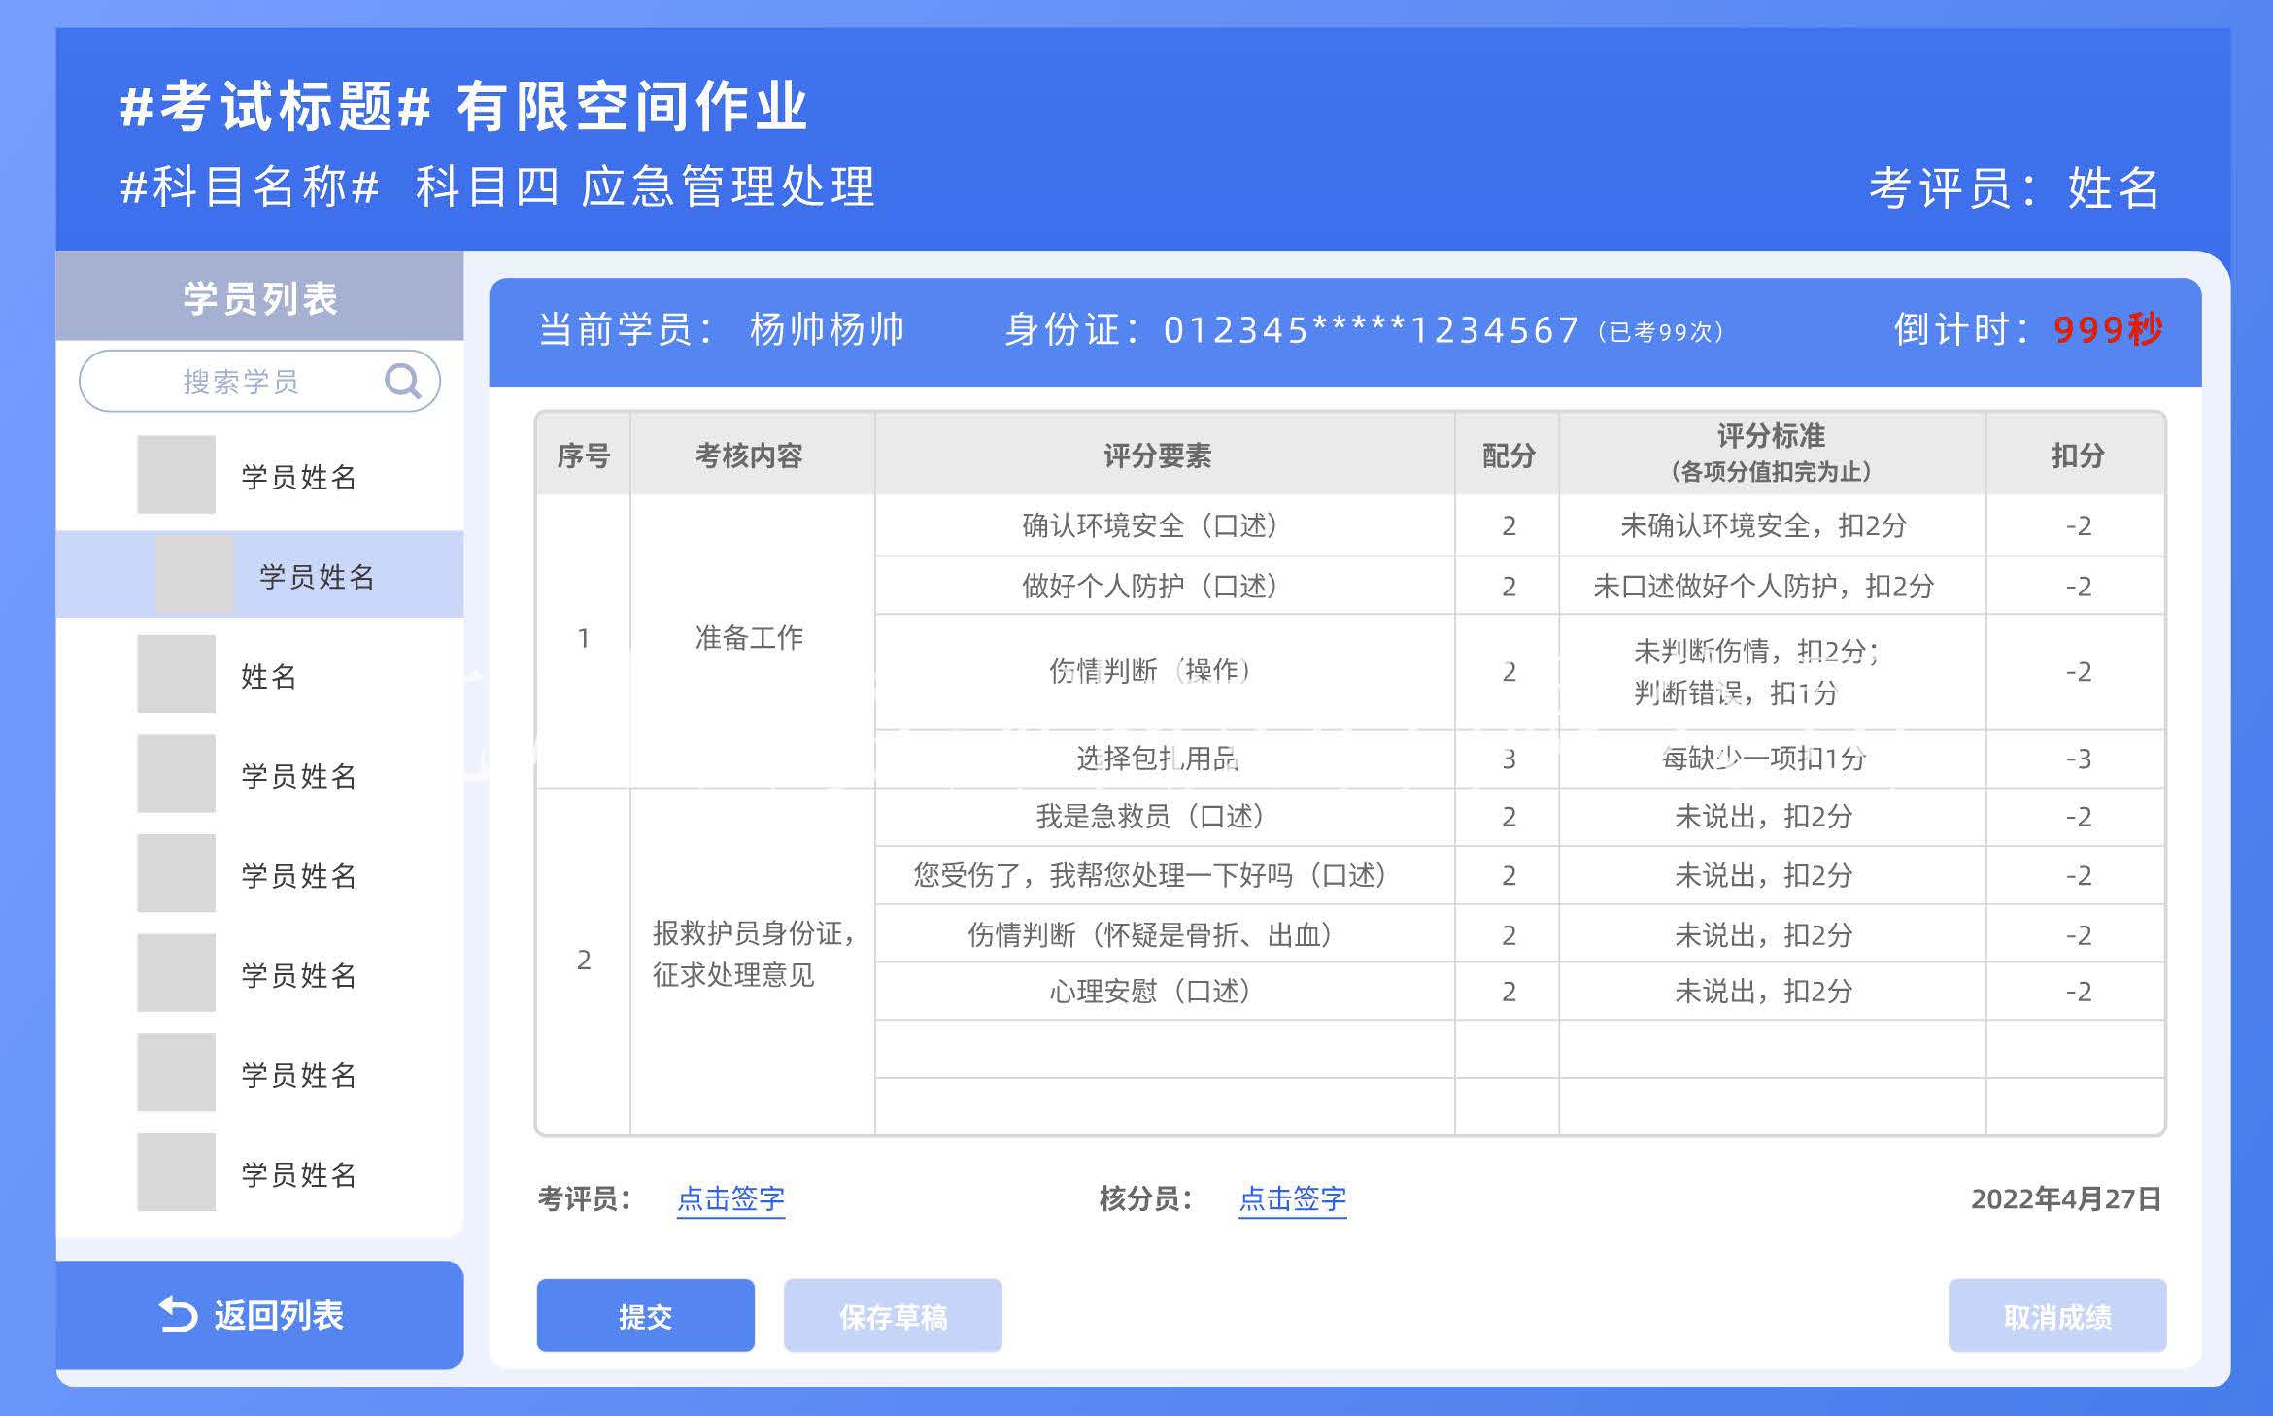Click the search magnifier icon
The image size is (2273, 1416).
pyautogui.click(x=404, y=381)
